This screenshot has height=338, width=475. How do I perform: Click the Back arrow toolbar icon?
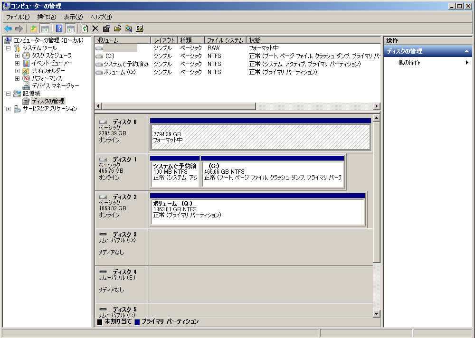[8, 29]
